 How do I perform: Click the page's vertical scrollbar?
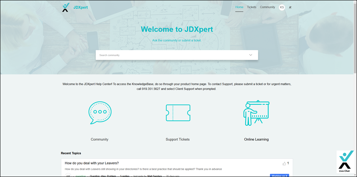[x=355, y=79]
